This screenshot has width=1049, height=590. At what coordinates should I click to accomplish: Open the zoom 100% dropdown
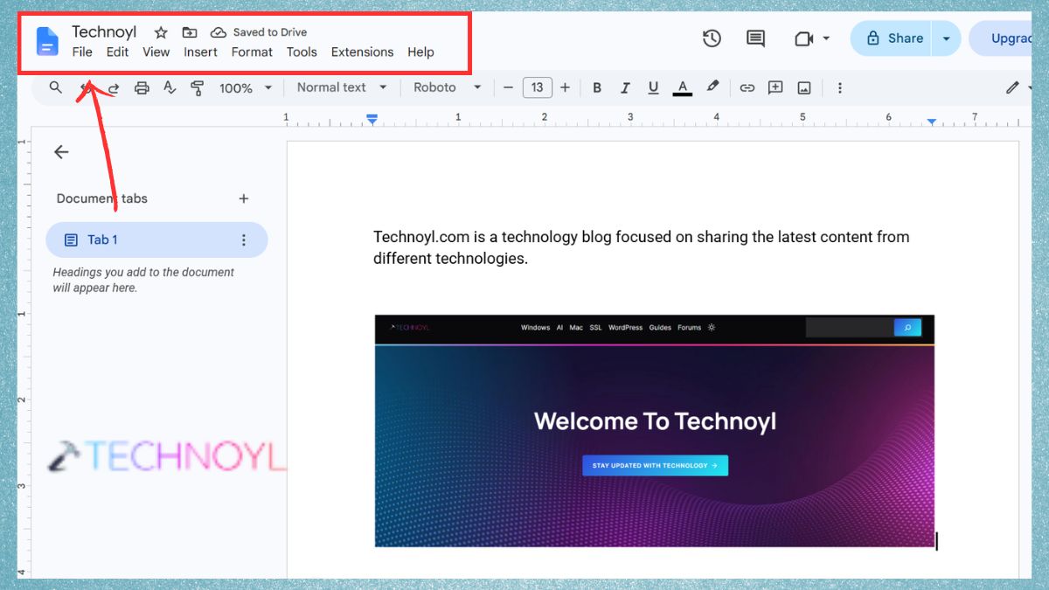246,87
